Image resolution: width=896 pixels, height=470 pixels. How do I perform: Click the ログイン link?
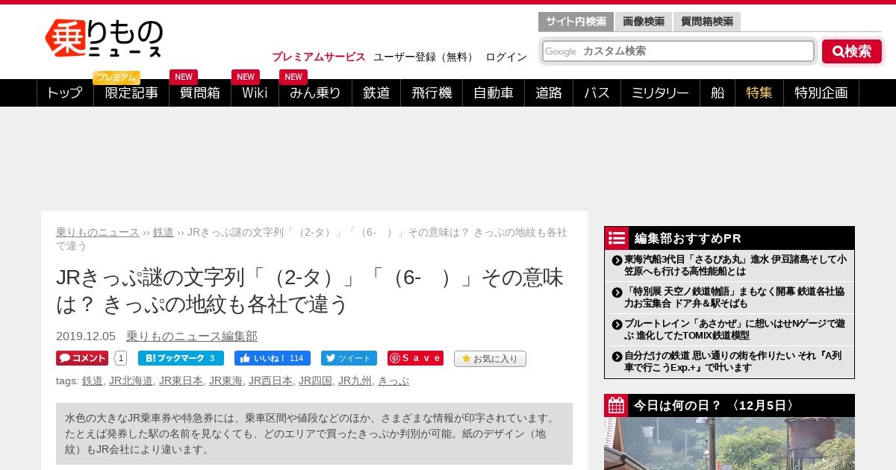tap(506, 57)
